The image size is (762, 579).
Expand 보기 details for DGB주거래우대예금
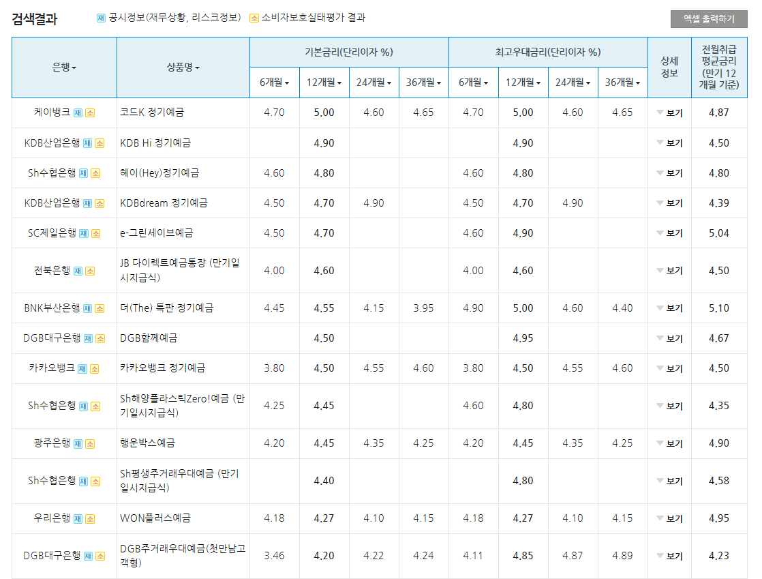670,556
